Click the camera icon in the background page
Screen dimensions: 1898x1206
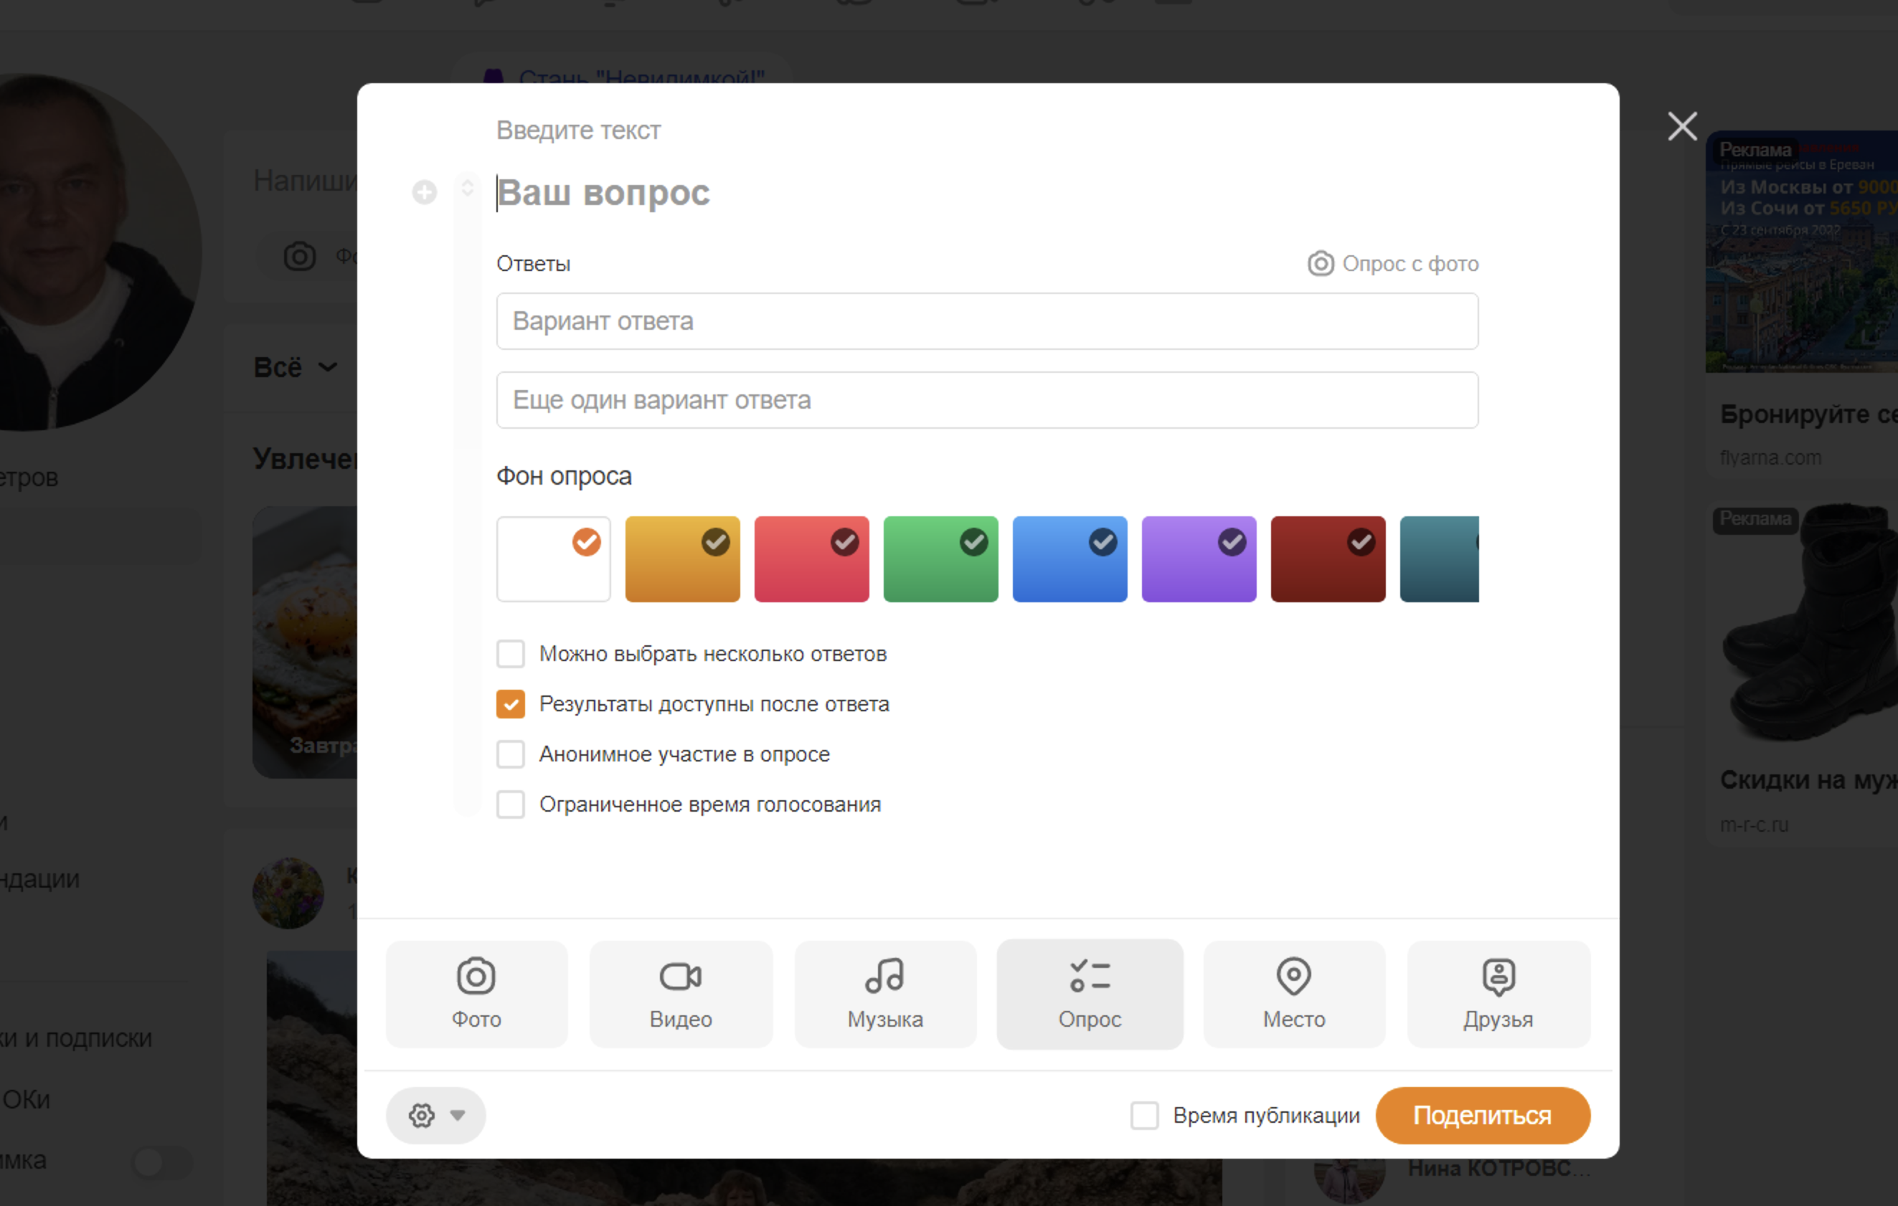300,256
